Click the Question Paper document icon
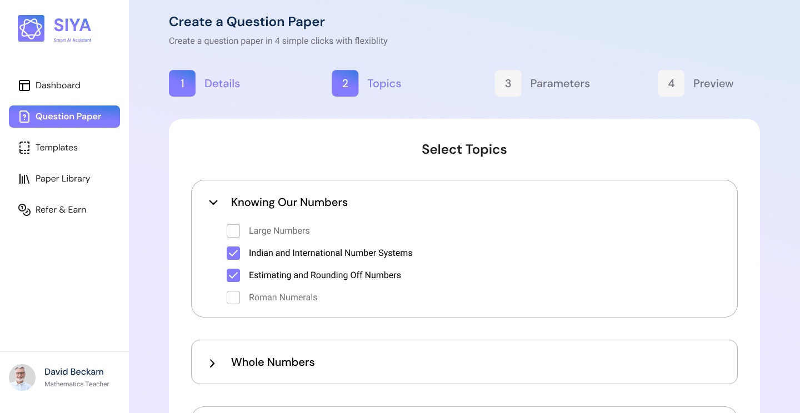This screenshot has height=413, width=800. point(24,117)
